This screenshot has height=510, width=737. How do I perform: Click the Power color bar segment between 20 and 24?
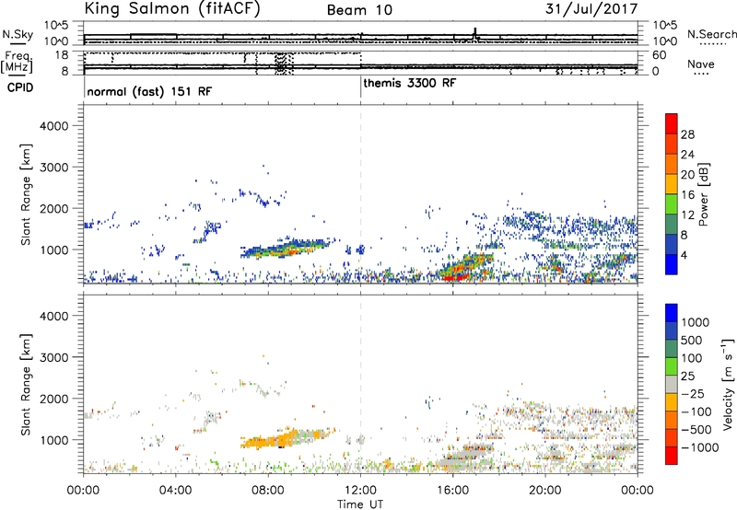[x=672, y=163]
